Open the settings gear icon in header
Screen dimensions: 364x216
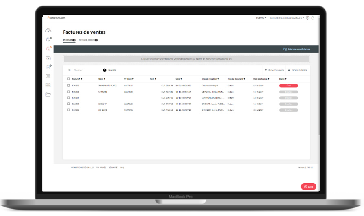coord(307,18)
